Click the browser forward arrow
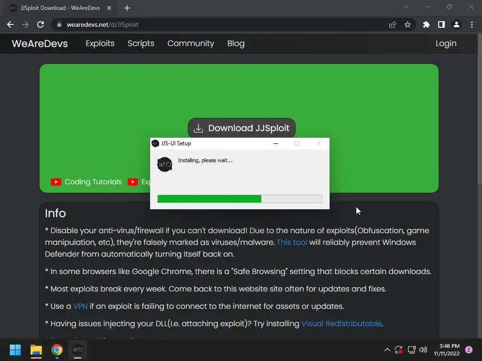The height and width of the screenshot is (361, 482). (x=25, y=24)
